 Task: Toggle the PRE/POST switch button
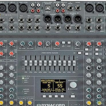tap(63, 43)
